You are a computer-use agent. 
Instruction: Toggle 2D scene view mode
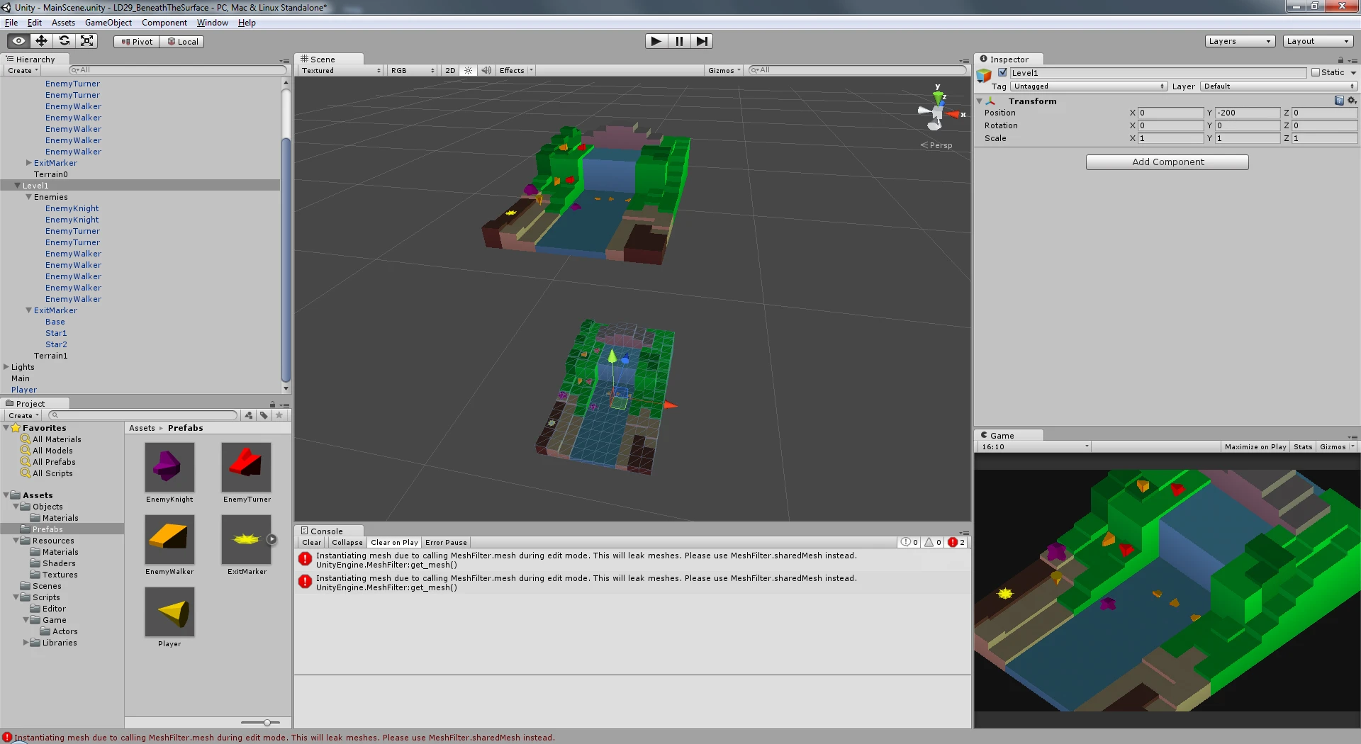pyautogui.click(x=450, y=70)
